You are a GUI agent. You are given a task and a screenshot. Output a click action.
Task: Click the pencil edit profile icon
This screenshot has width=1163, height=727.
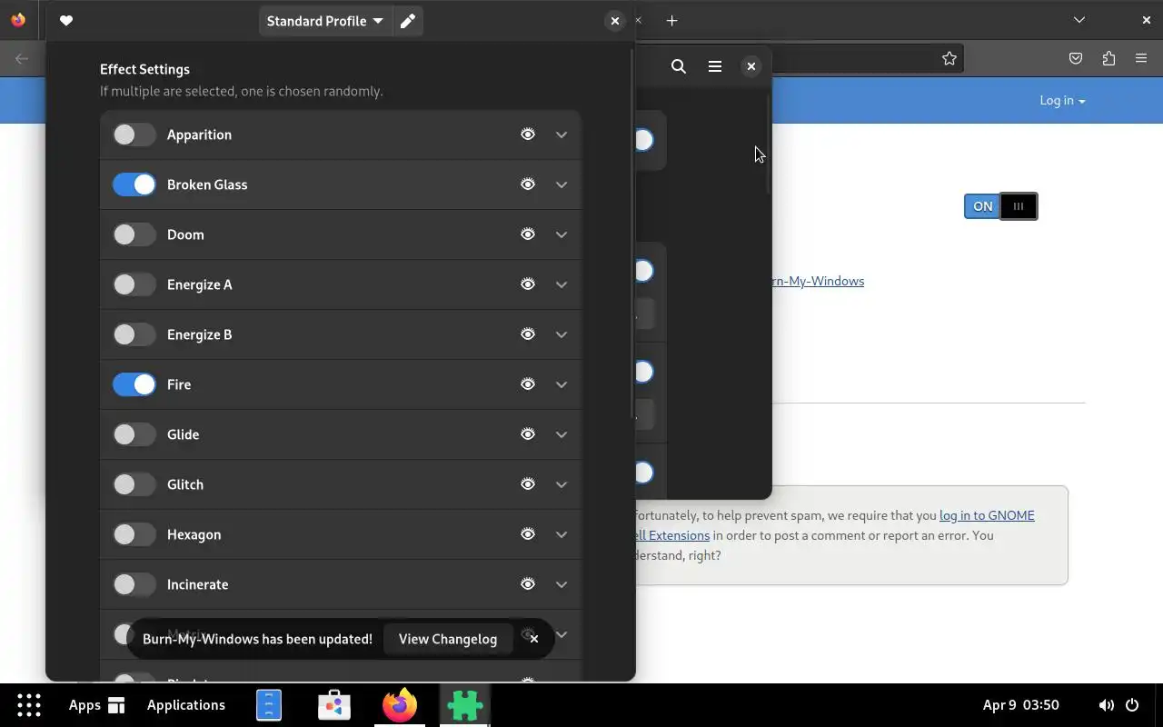click(x=408, y=21)
